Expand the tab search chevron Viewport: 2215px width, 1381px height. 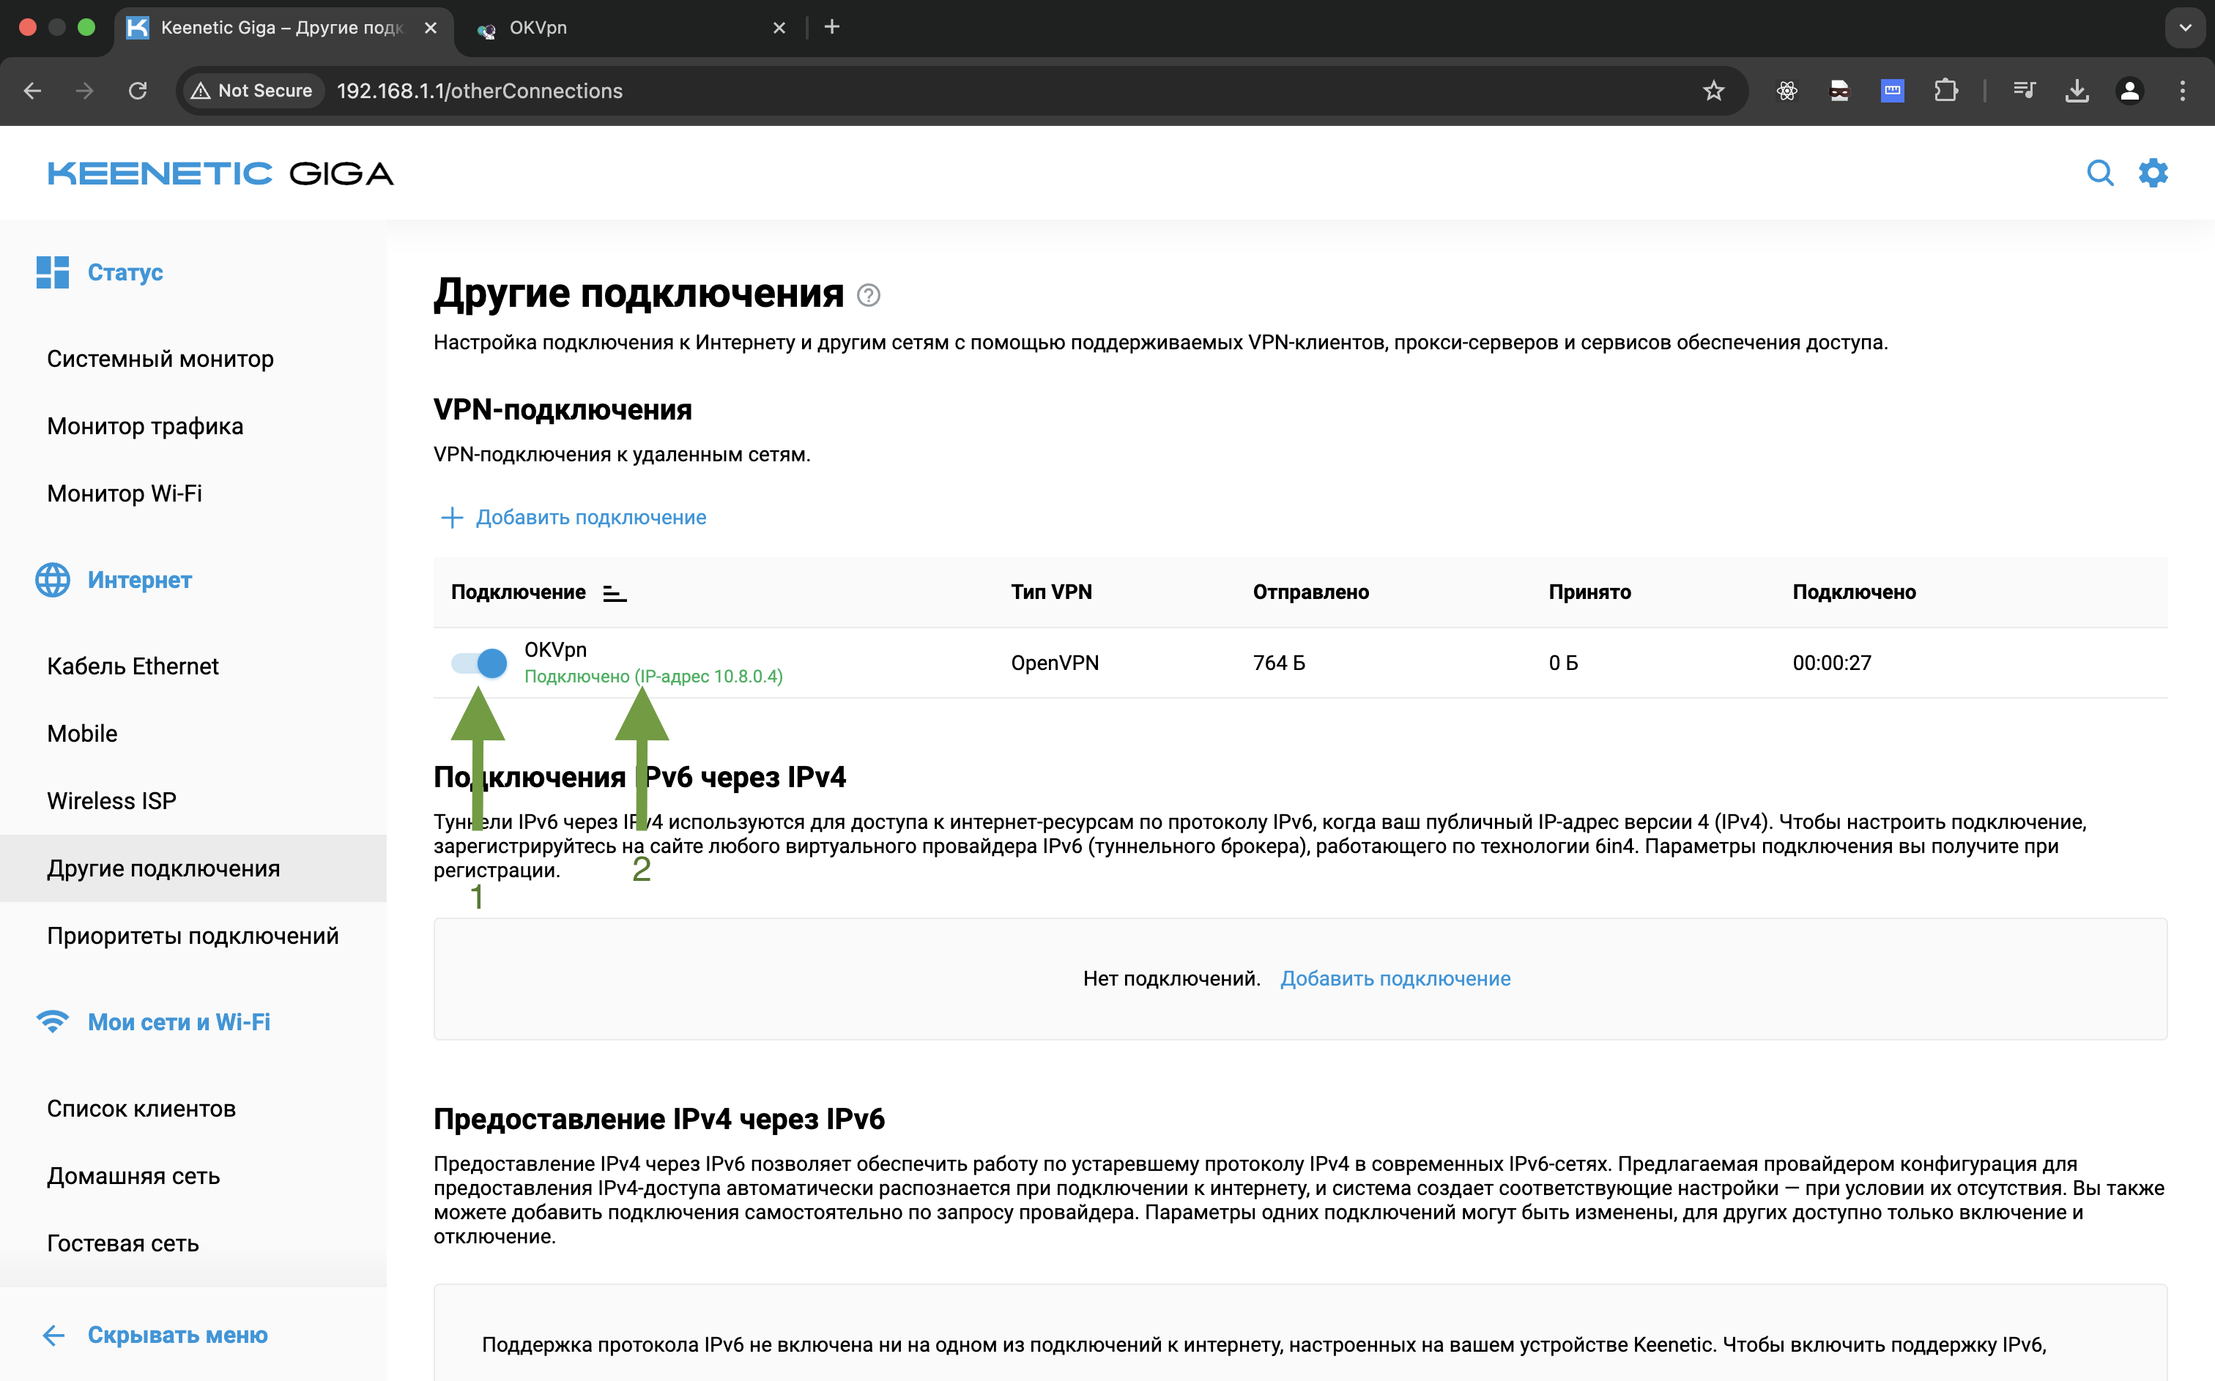click(2185, 27)
